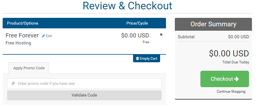Click the Order Summary header
This screenshot has height=107, width=259.
213,24
